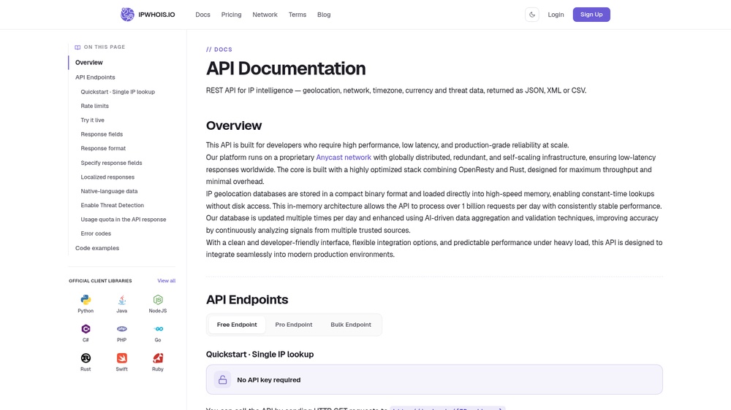The width and height of the screenshot is (731, 410).
Task: Jump to Localized responses section
Action: (107, 177)
